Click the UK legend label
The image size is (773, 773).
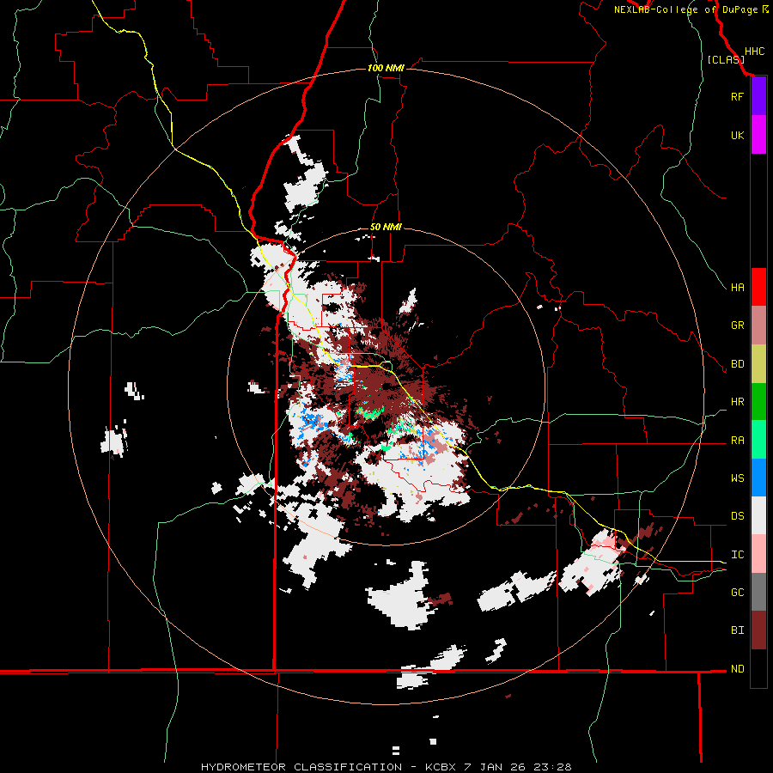click(737, 135)
